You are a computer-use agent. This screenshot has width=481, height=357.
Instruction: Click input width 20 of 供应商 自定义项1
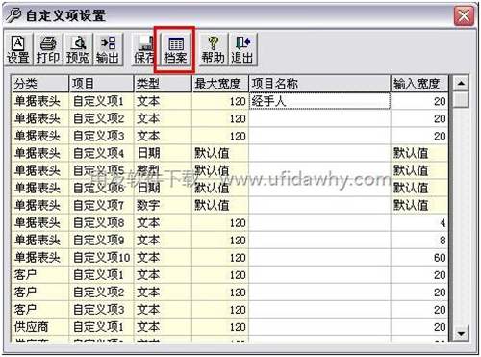pos(419,327)
